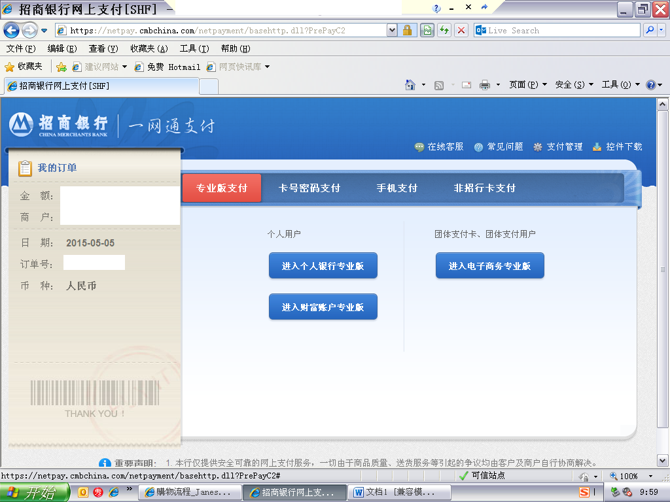Click the security lock icon in address bar
670x502 pixels.
[407, 30]
